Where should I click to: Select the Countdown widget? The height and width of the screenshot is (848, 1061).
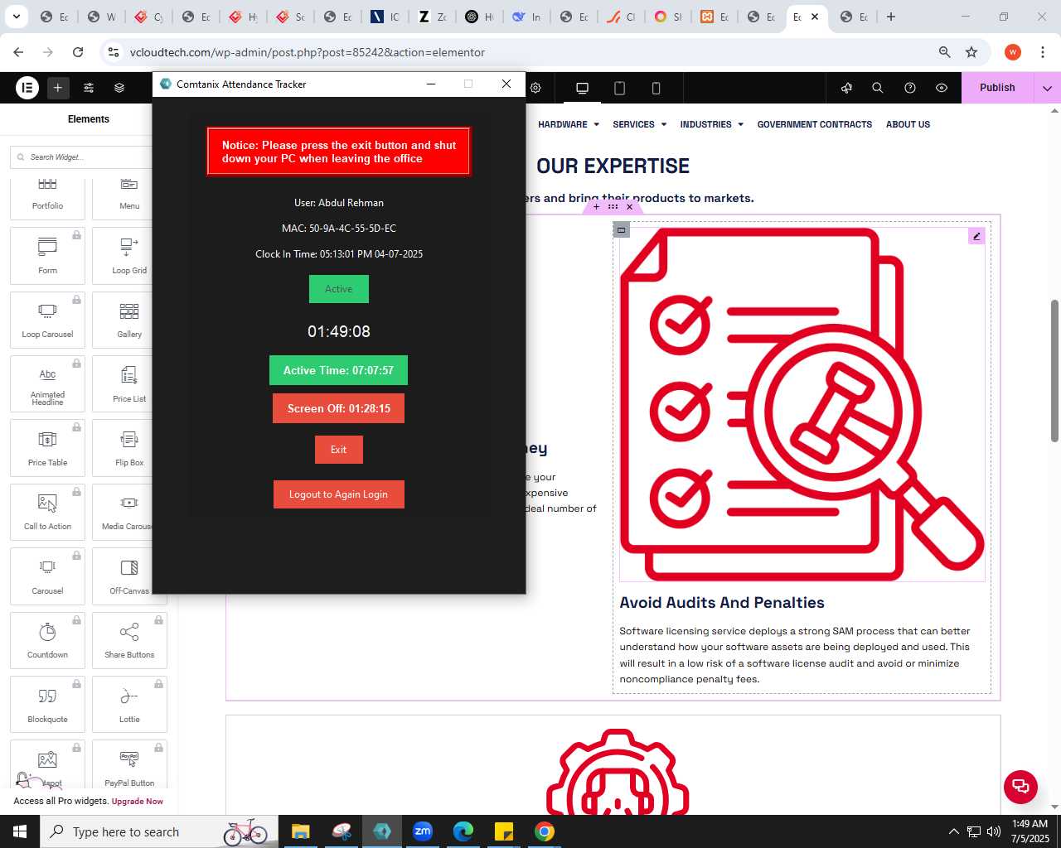tap(47, 640)
